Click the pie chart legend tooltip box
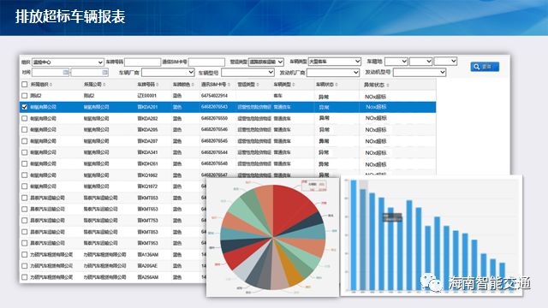This screenshot has width=548, height=308. (x=314, y=186)
